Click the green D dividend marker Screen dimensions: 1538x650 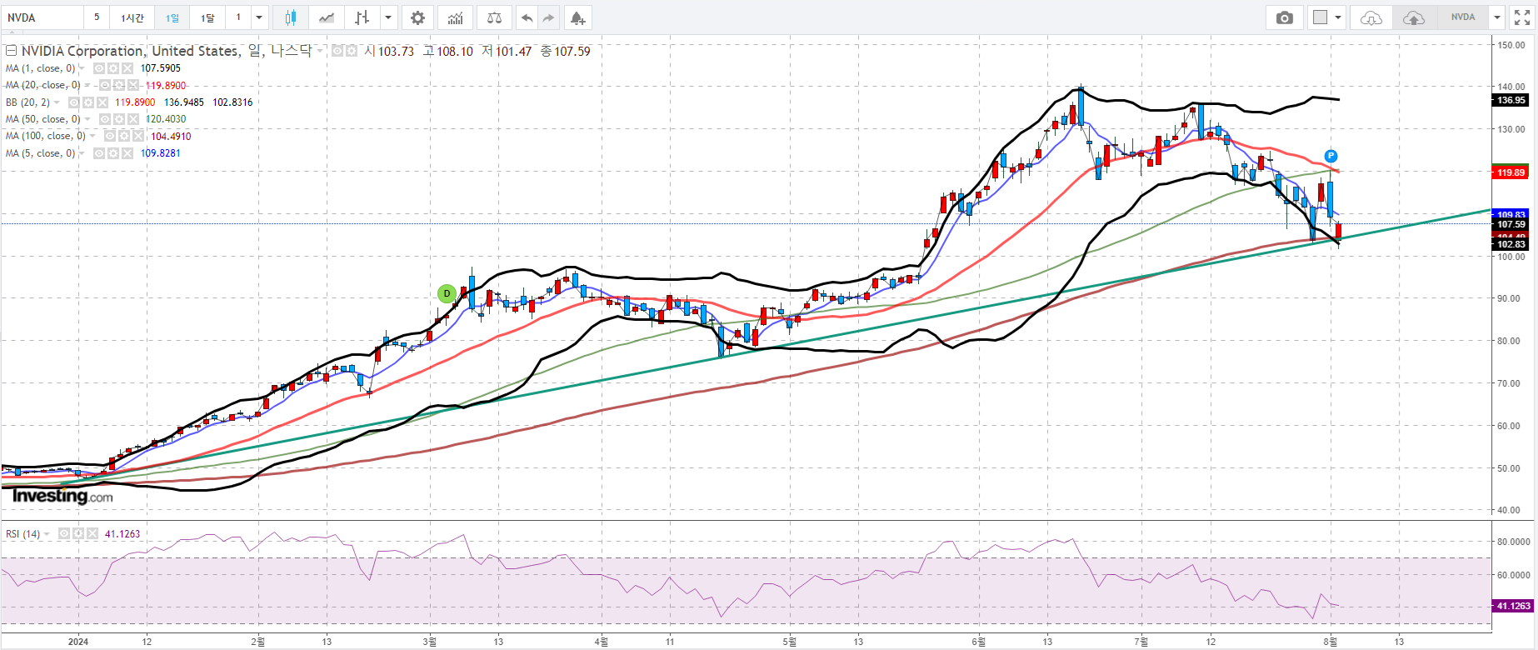click(447, 293)
